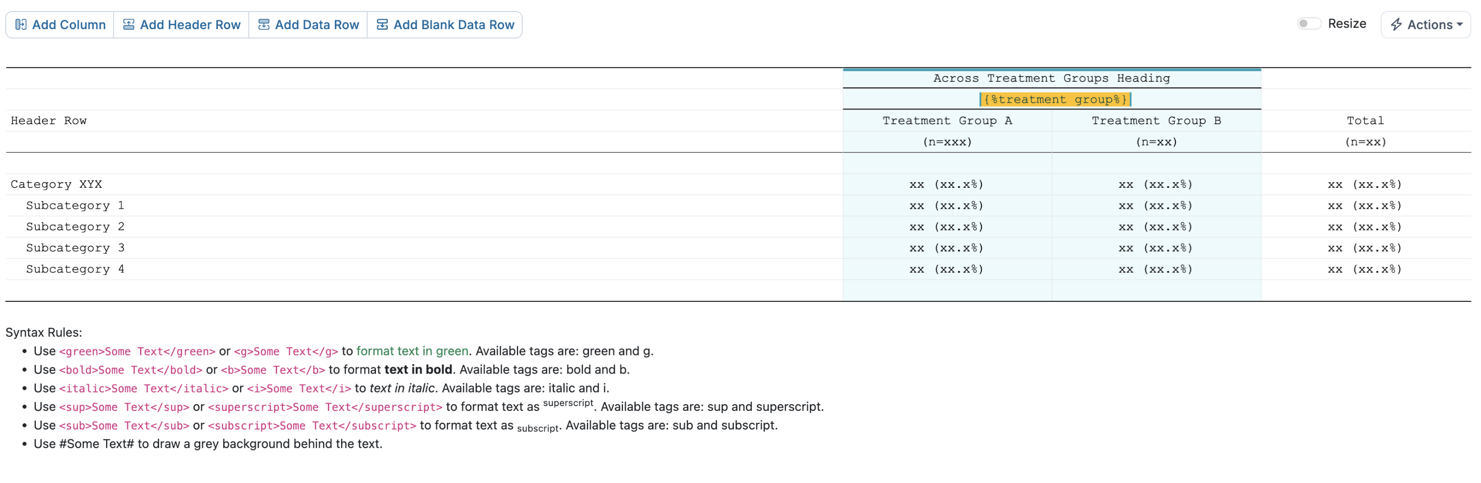The height and width of the screenshot is (483, 1481).
Task: Click the (n=xxx) cell under Treatment Group A
Action: (947, 142)
